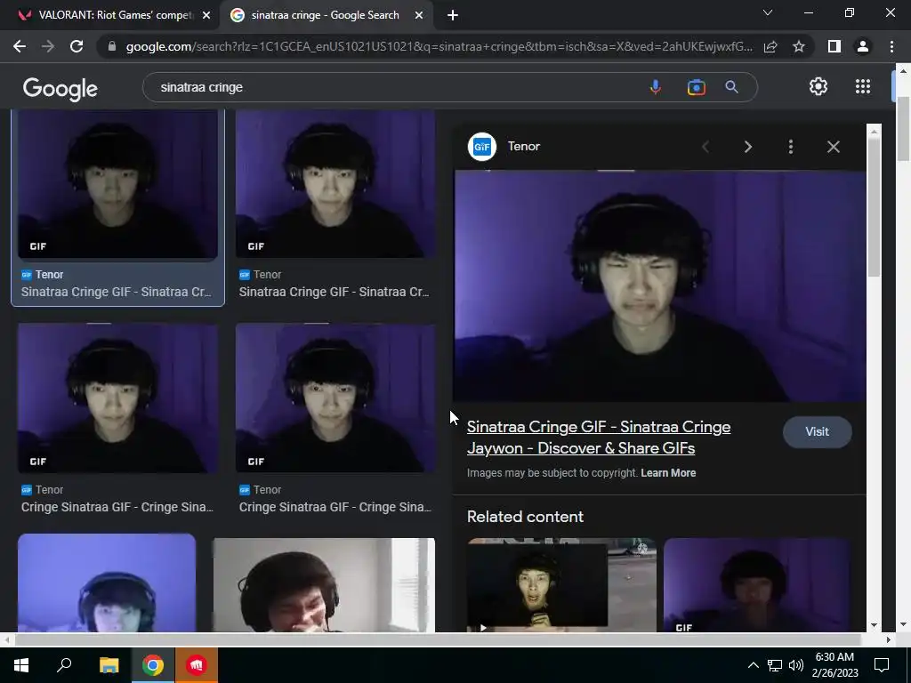Open network status tray icon
Viewport: 911px width, 683px height.
[x=775, y=665]
